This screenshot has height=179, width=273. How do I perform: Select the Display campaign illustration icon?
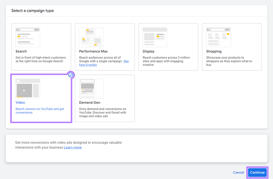(x=155, y=37)
